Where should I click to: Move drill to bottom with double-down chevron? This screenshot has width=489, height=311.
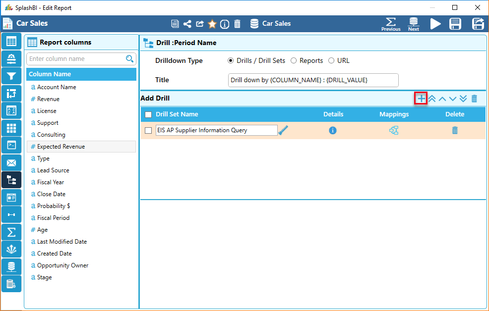coord(463,99)
